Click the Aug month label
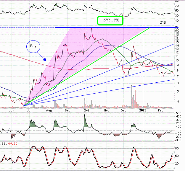 click(49, 110)
